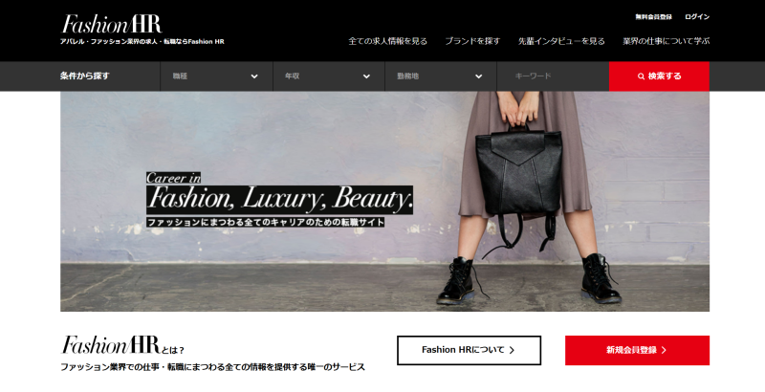Click the ログイン link
This screenshot has height=392, width=765.
tap(697, 17)
